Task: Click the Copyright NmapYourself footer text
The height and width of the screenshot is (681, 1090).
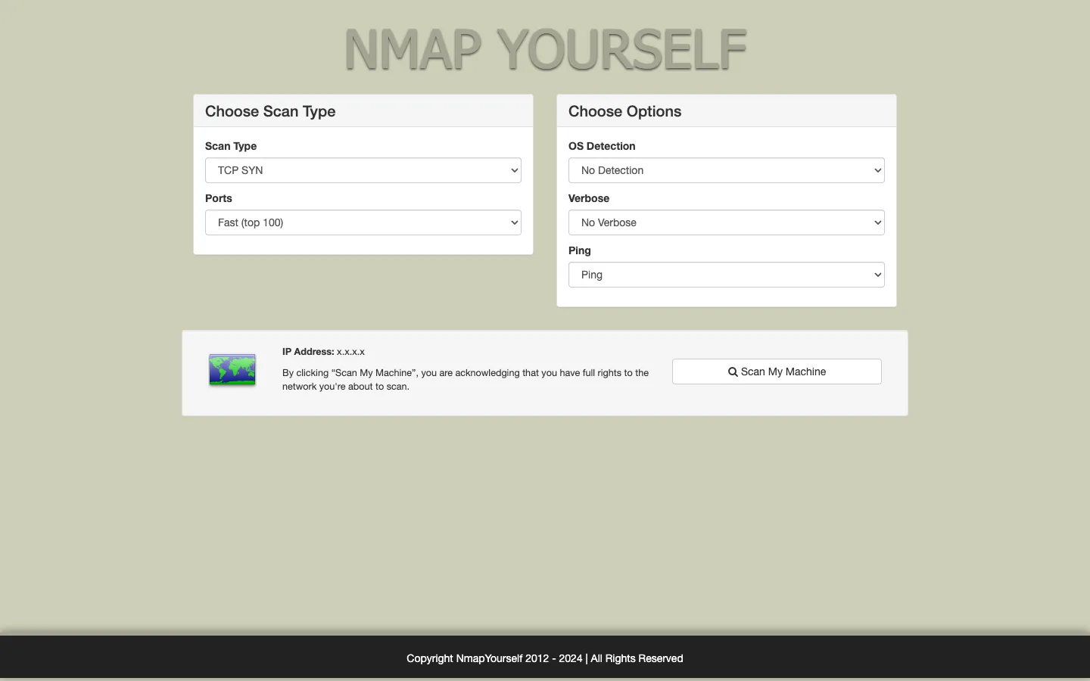Action: (545, 658)
